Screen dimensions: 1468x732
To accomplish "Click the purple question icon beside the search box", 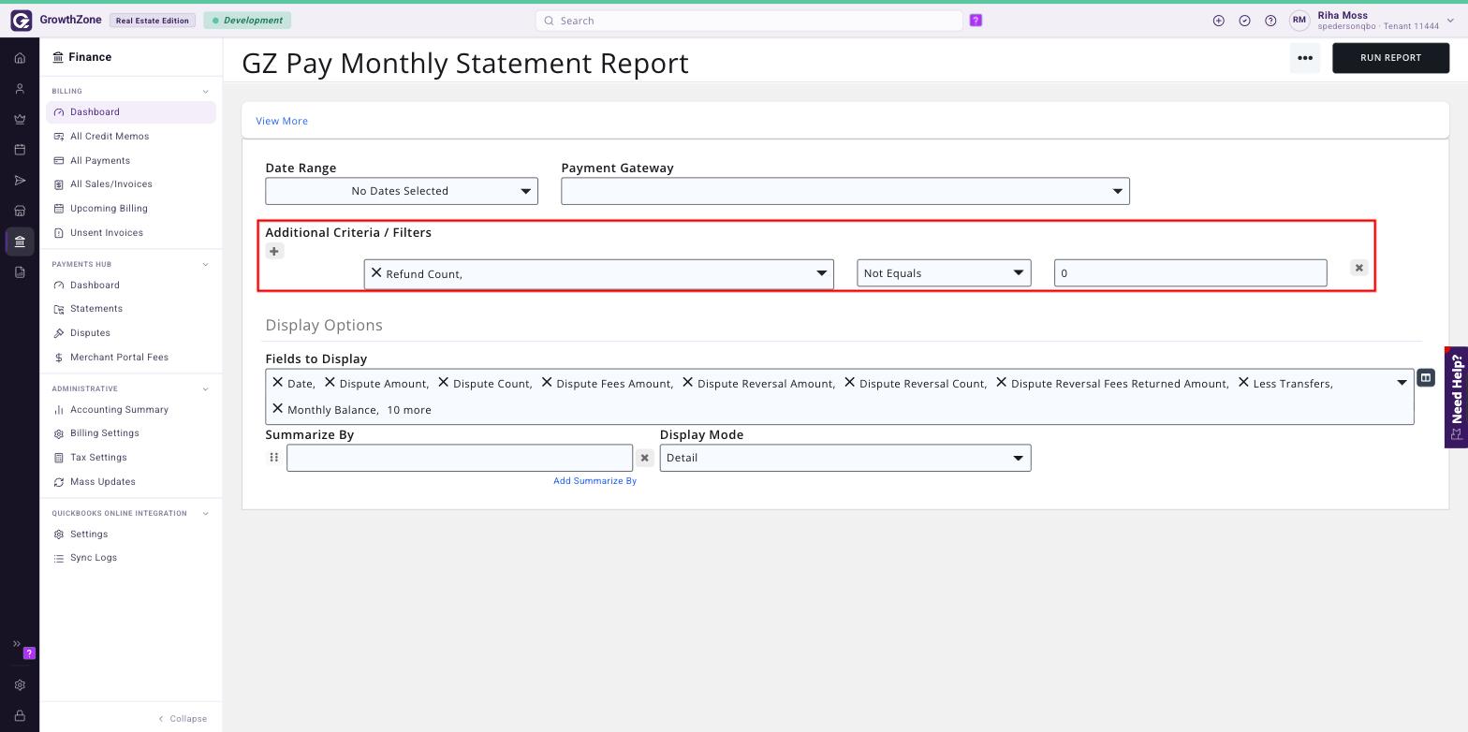I will tap(976, 21).
